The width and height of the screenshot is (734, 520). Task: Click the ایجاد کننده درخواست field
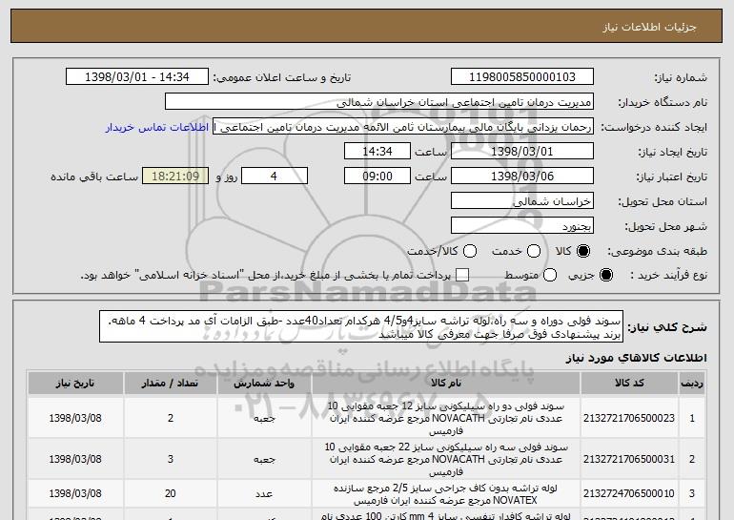403,127
